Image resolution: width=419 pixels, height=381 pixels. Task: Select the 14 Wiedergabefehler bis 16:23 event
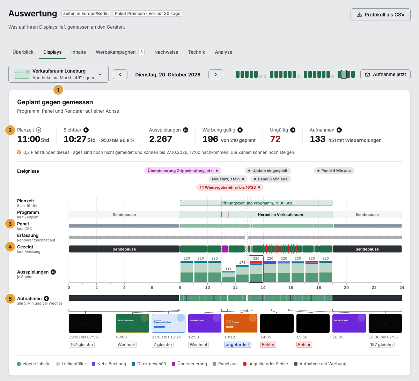[230, 187]
